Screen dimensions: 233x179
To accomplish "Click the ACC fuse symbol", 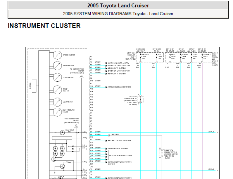I will [157, 57].
